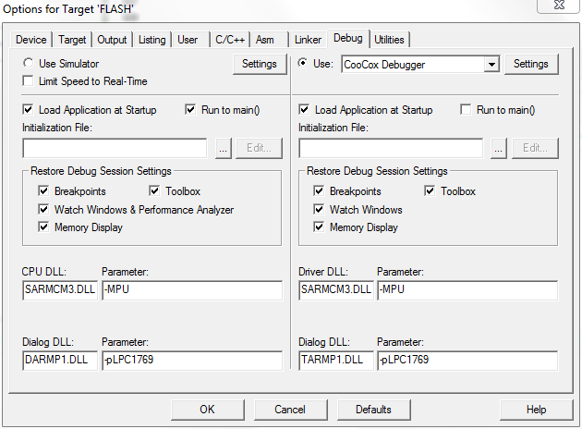Open the Target tab
The image size is (582, 429).
pyautogui.click(x=72, y=40)
